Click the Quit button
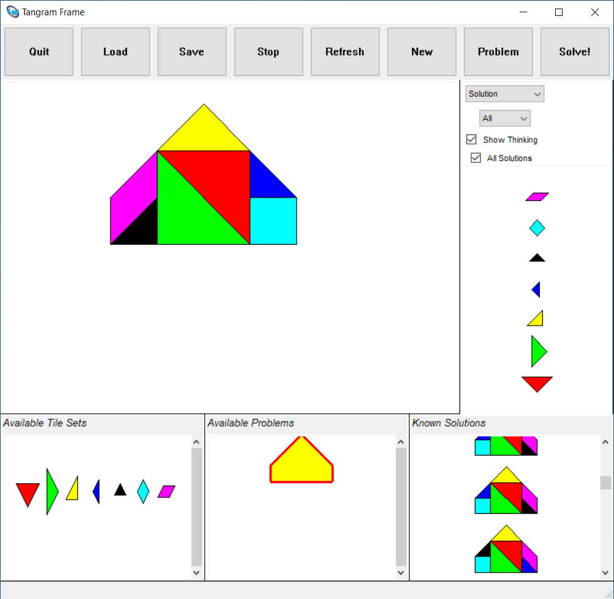 pos(39,52)
